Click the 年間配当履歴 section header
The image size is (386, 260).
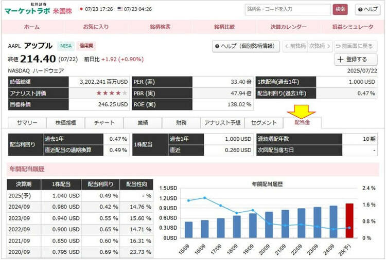click(x=193, y=169)
